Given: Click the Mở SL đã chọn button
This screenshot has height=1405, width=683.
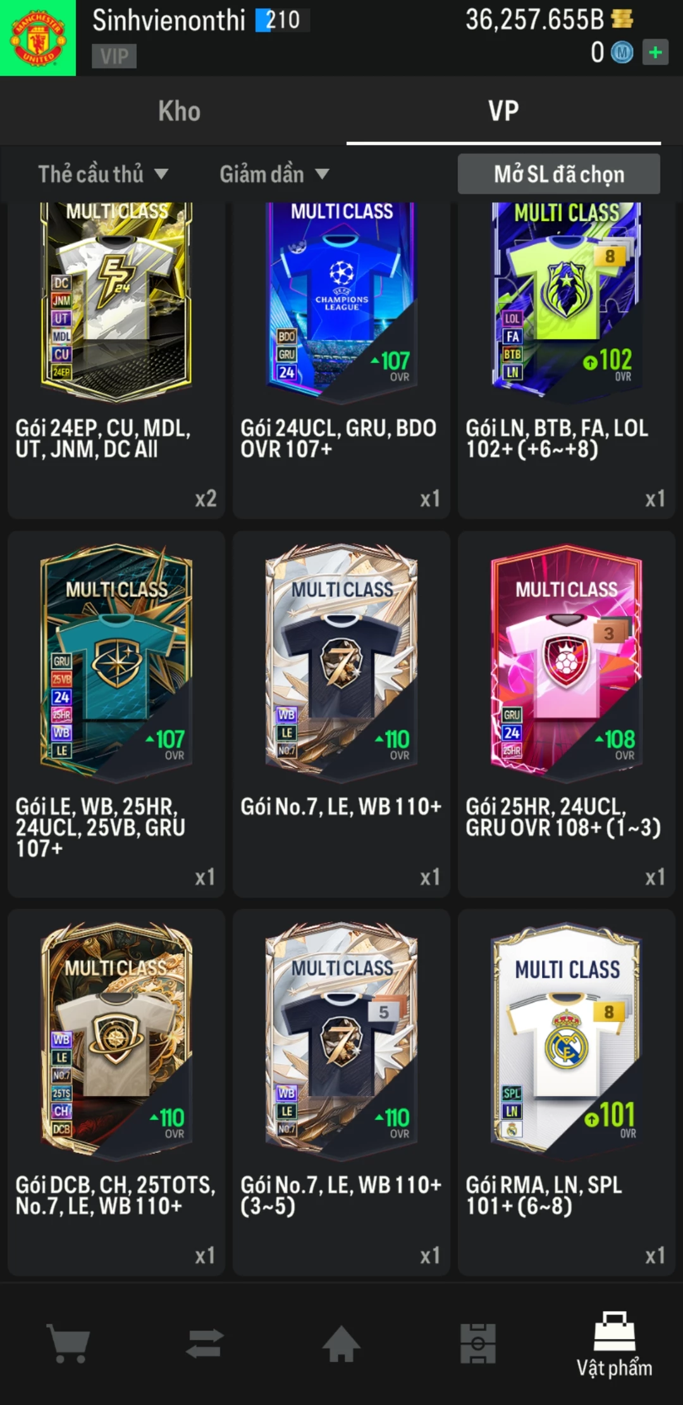Looking at the screenshot, I should [x=559, y=174].
